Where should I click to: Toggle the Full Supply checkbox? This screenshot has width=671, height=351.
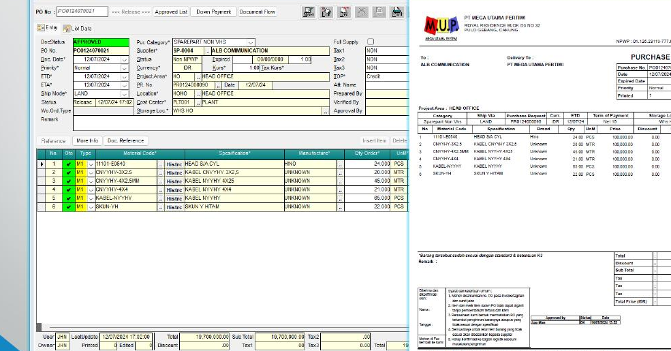[371, 42]
